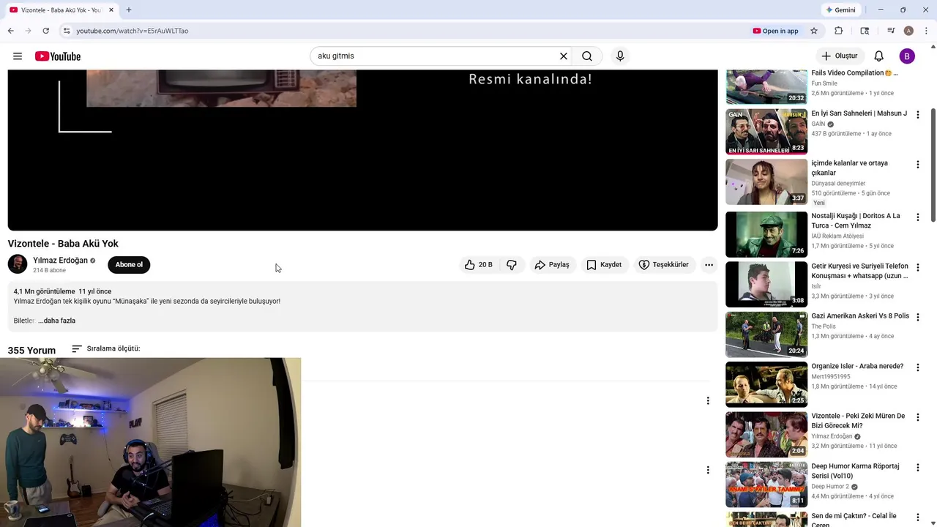Screen dimensions: 937x527
Task: Clear the search box with X icon
Action: tap(564, 56)
